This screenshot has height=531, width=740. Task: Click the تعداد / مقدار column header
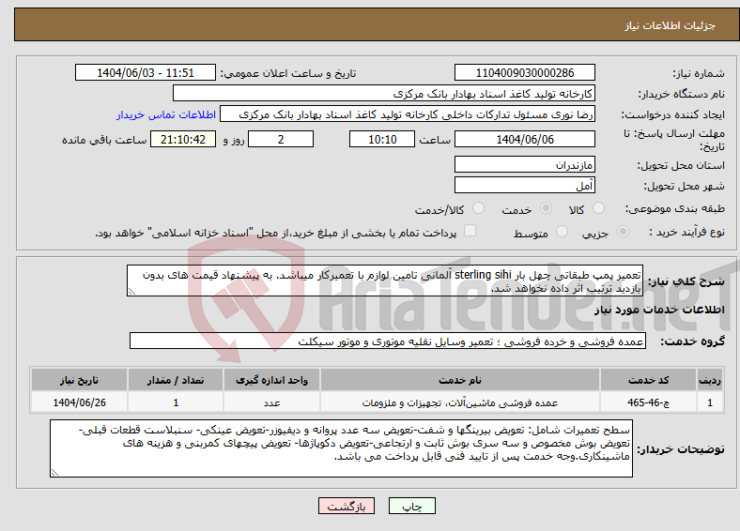coord(176,380)
